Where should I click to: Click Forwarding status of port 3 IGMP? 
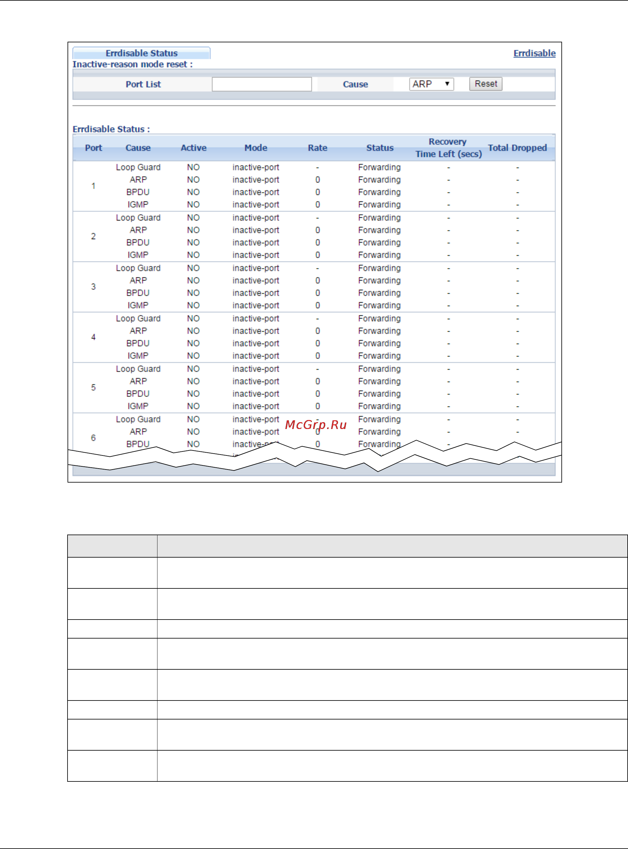pyautogui.click(x=379, y=305)
